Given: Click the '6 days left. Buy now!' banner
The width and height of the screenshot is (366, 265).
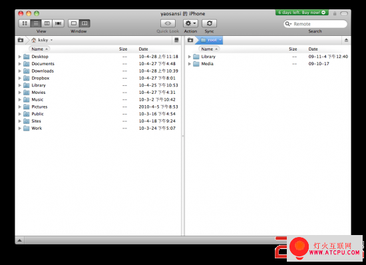Looking at the screenshot, I should point(302,13).
